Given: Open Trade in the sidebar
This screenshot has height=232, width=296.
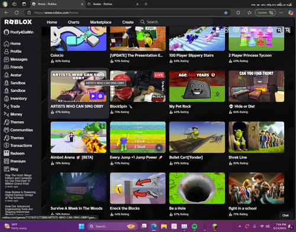Looking at the screenshot, I should point(12,106).
